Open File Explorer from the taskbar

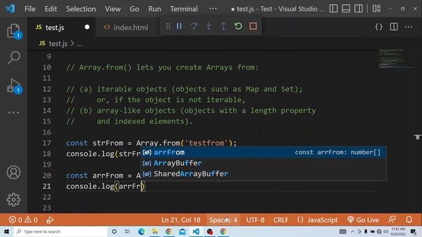(155, 231)
